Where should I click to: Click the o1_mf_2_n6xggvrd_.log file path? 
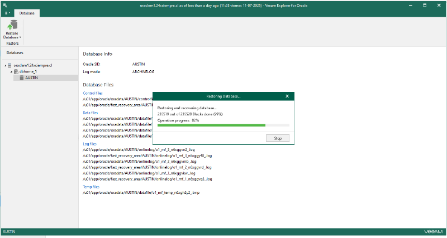pyautogui.click(x=147, y=167)
